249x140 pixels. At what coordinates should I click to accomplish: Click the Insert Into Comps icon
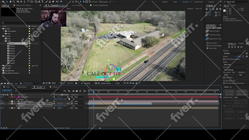[x=207, y=35]
